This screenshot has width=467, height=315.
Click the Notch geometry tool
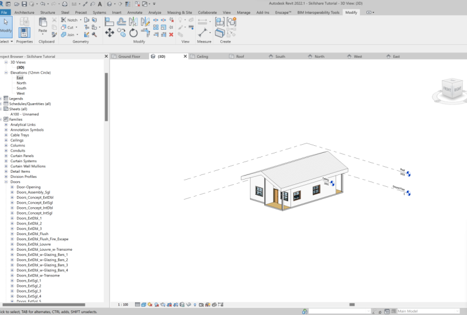70,20
